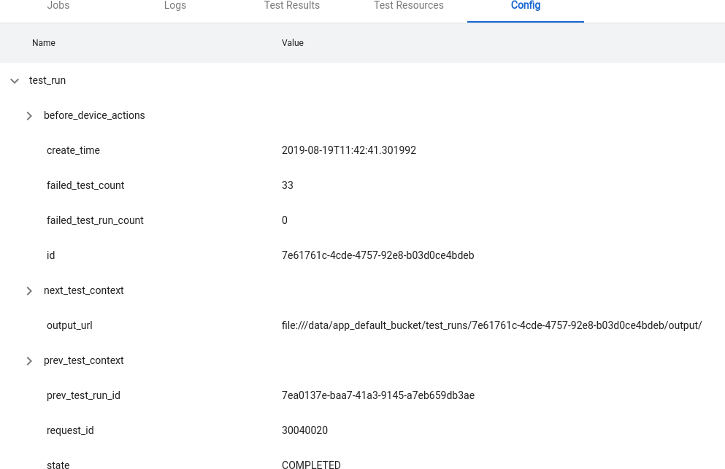Click the arrow icon beside before_device_actions

[29, 116]
